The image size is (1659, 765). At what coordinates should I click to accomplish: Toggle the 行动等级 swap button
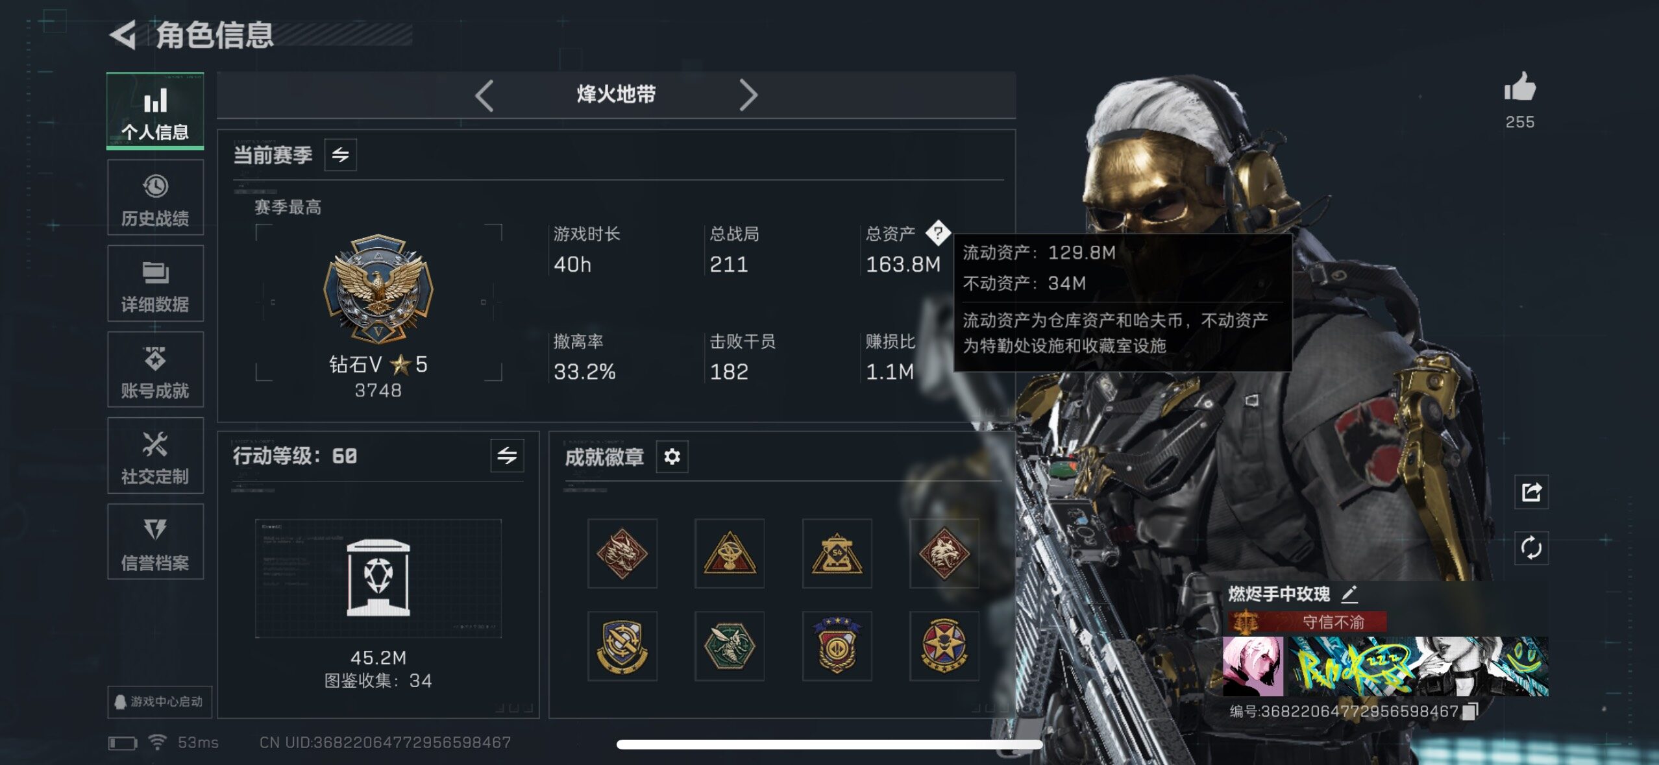coord(507,455)
